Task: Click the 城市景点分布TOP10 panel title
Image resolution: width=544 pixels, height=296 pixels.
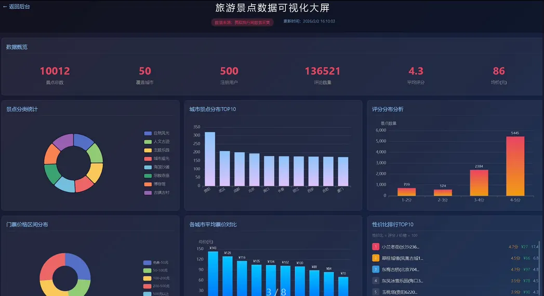Action: point(213,109)
